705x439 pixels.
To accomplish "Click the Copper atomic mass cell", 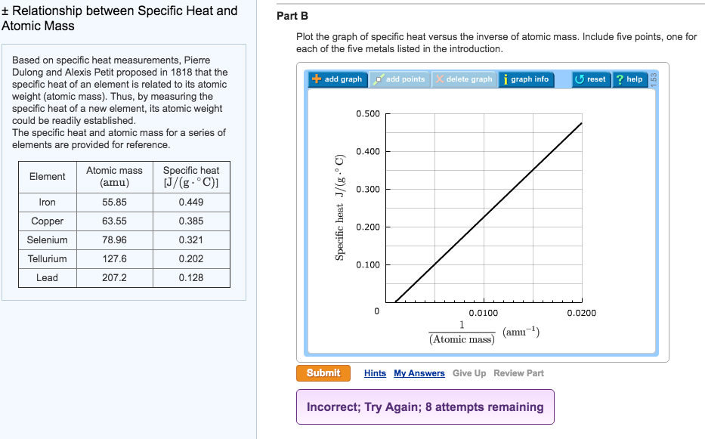I will (114, 221).
